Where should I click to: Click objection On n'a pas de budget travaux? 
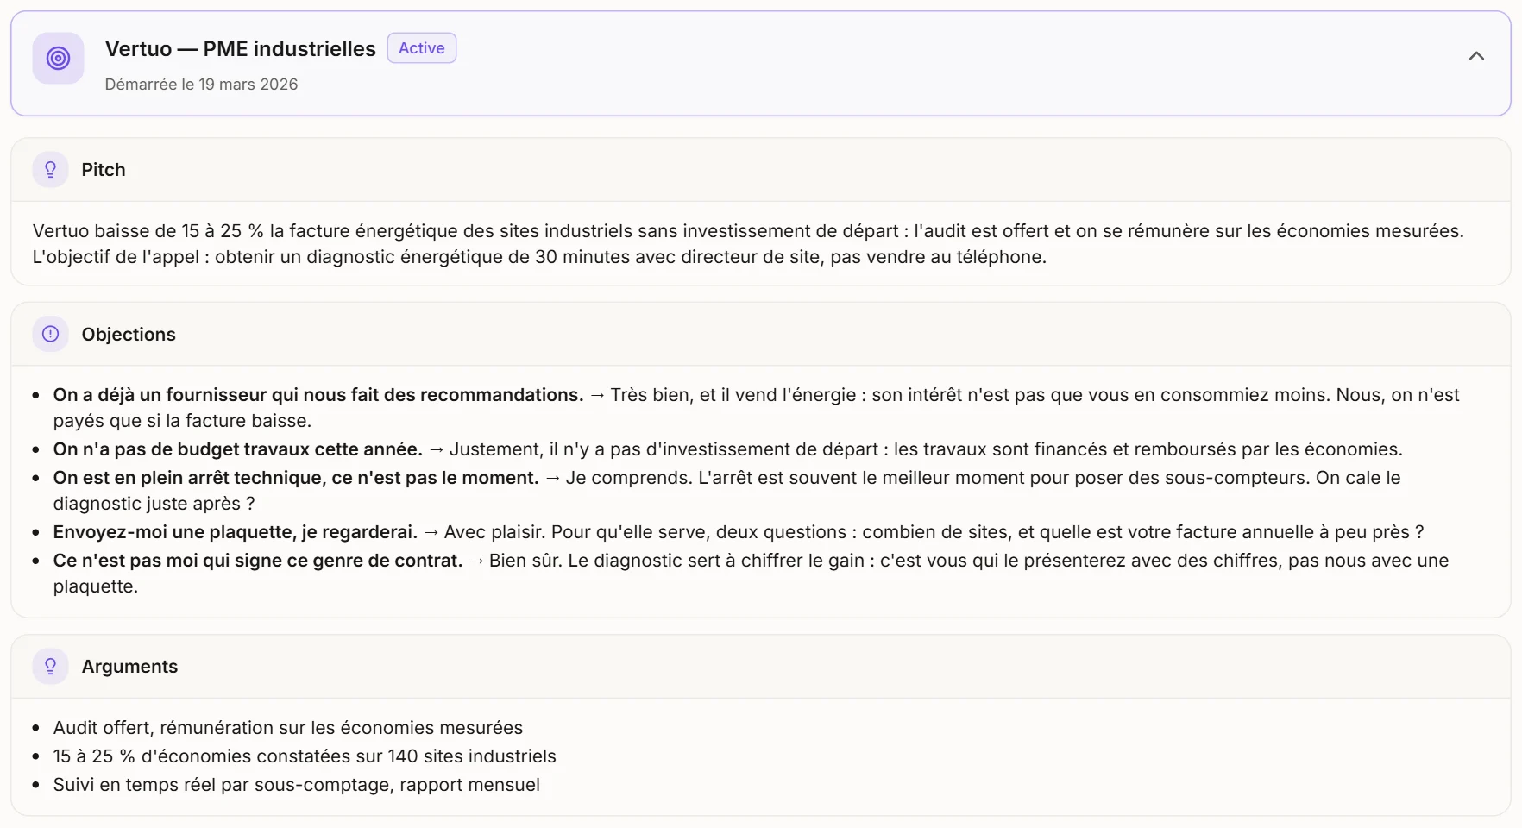tap(728, 449)
